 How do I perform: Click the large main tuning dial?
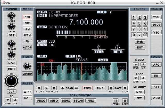(11, 81)
